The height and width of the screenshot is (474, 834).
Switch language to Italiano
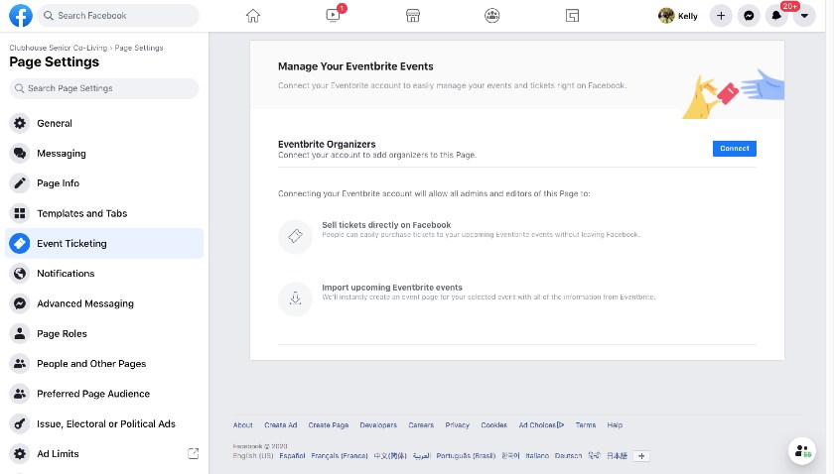click(x=537, y=456)
